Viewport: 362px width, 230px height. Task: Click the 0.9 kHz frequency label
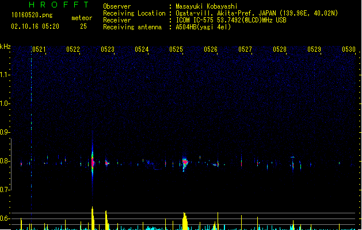point(5,132)
